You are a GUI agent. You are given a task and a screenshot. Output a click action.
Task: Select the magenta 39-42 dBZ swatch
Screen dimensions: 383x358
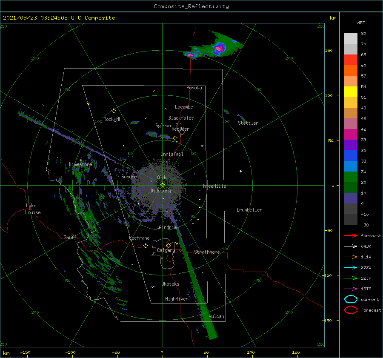pyautogui.click(x=351, y=134)
